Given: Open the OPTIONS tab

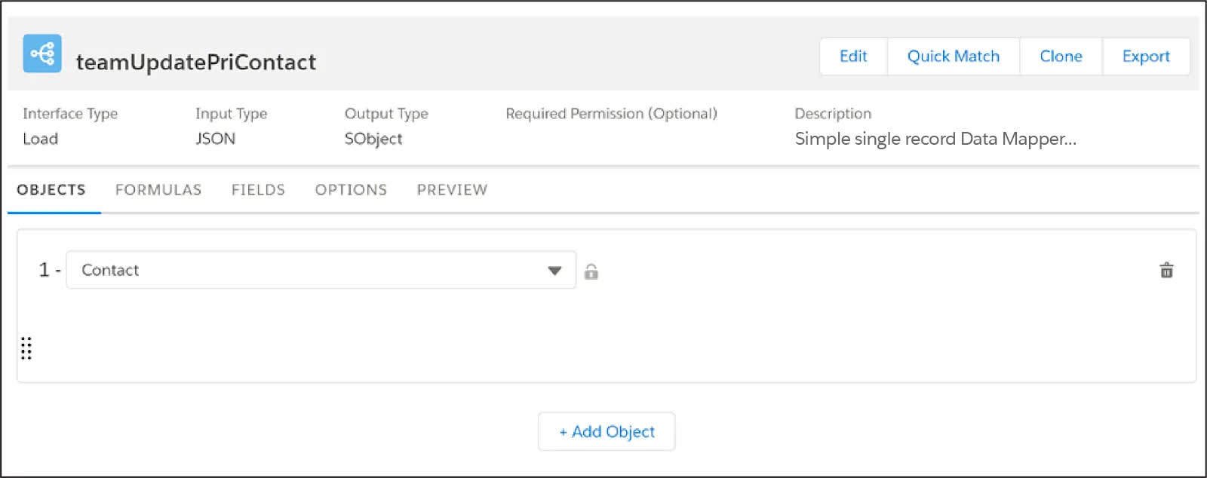Looking at the screenshot, I should (351, 190).
